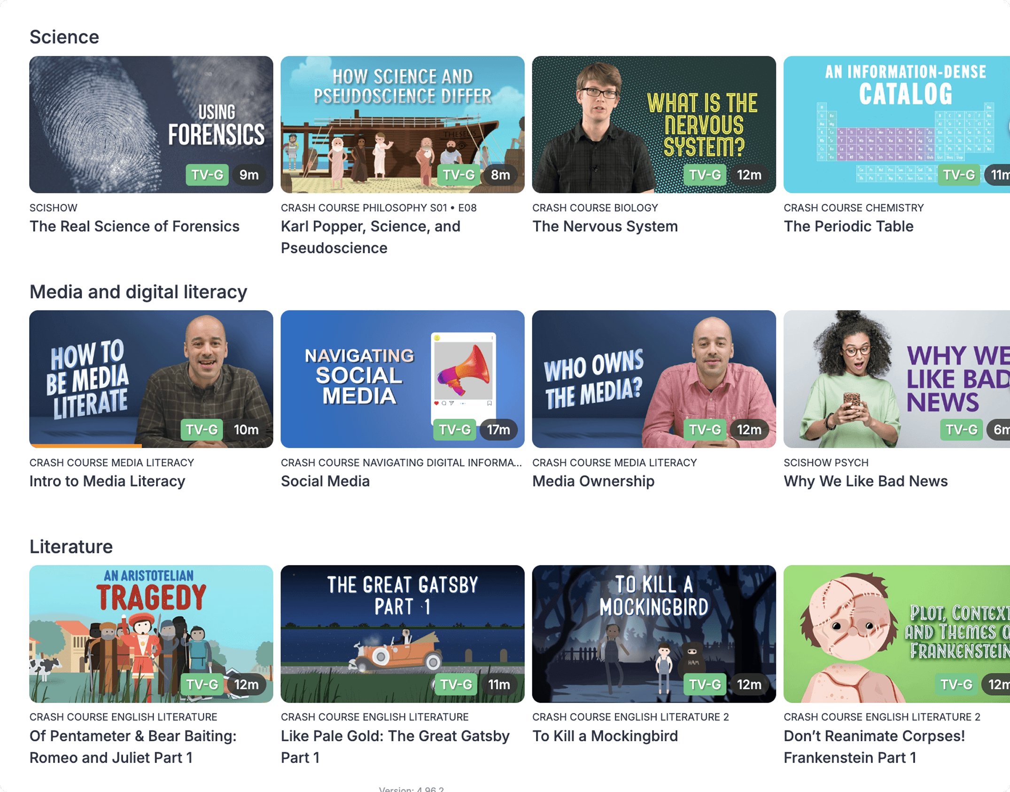Click the 'CRASH COURSE CHEMISTRY' label

click(854, 208)
